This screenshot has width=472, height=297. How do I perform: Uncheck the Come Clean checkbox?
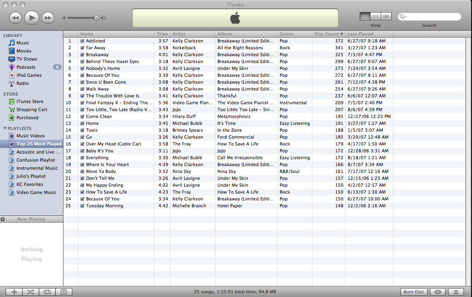[82, 116]
